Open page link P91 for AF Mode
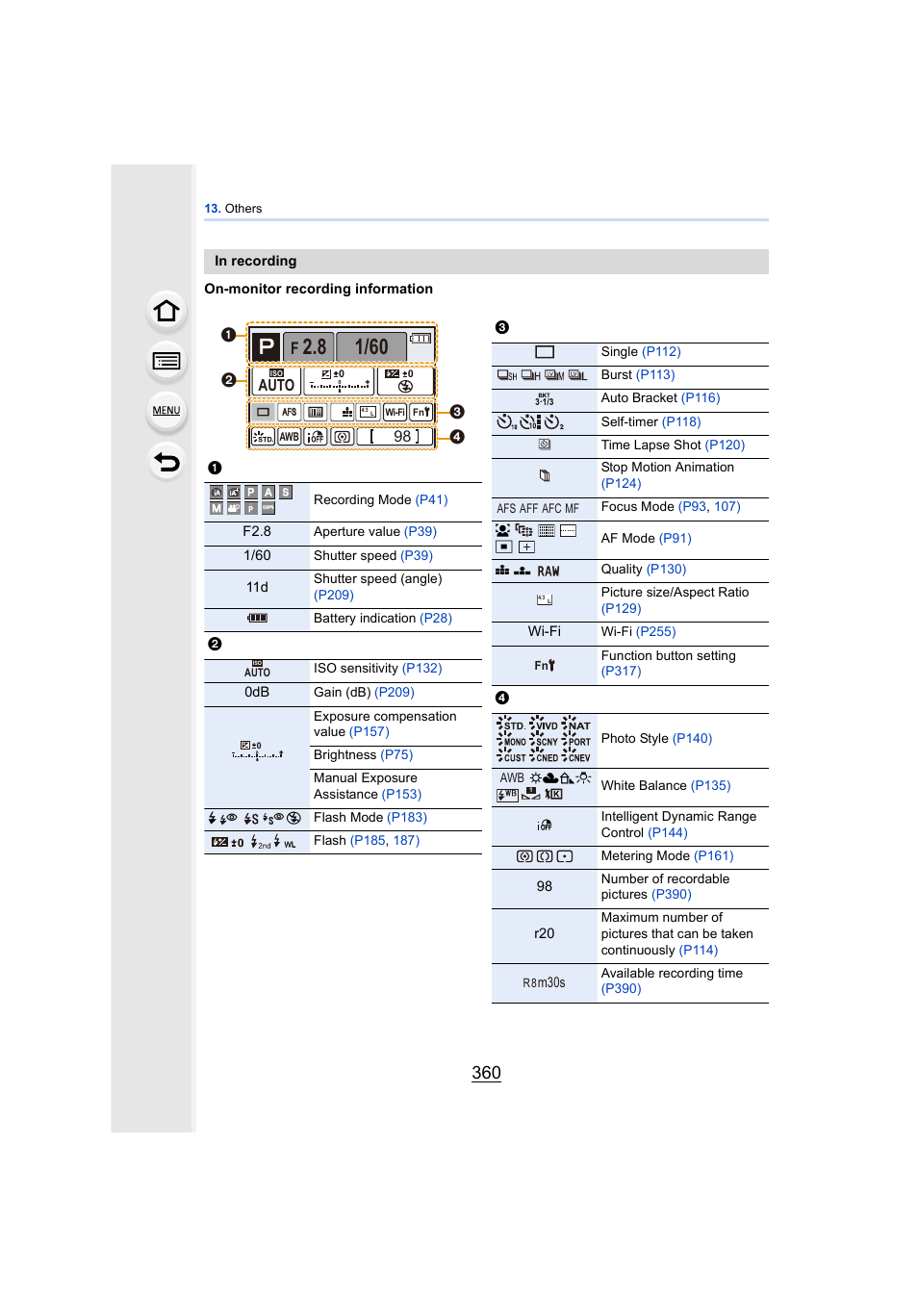Screen dimensions: 918x1297 (x=676, y=539)
